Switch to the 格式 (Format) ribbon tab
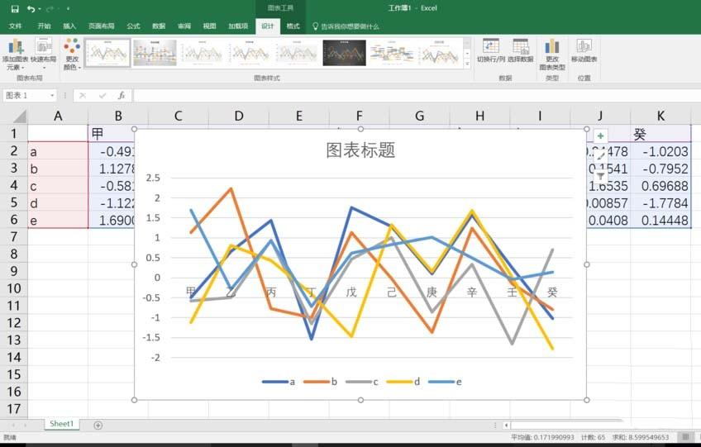701x447 pixels. coord(293,26)
